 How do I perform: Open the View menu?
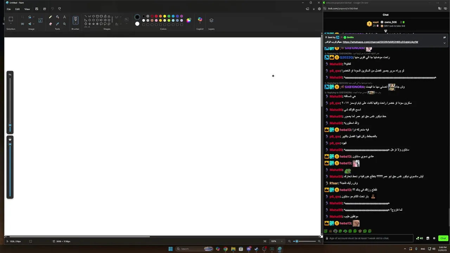tap(27, 9)
